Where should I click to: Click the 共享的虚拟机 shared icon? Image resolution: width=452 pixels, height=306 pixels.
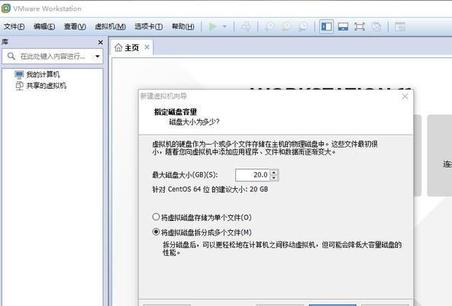[19, 86]
